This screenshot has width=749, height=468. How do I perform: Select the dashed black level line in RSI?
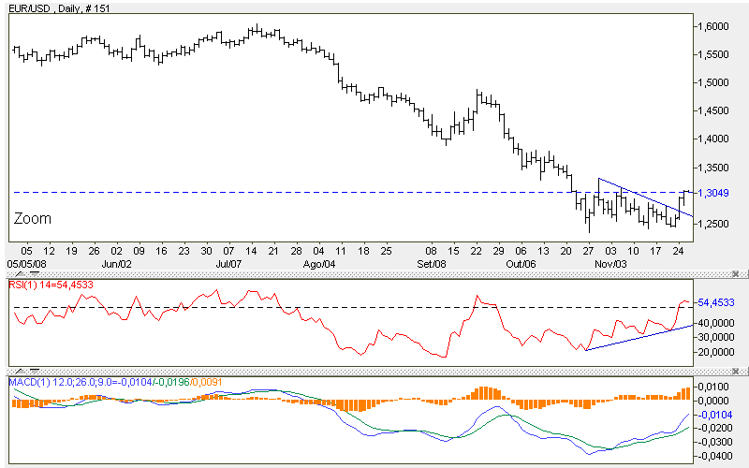(x=354, y=307)
